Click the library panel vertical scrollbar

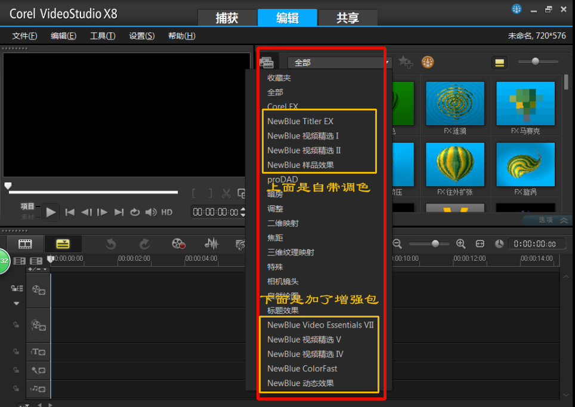[566, 82]
